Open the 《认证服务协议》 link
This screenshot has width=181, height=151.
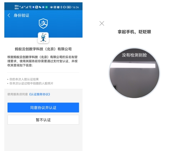click(40, 94)
